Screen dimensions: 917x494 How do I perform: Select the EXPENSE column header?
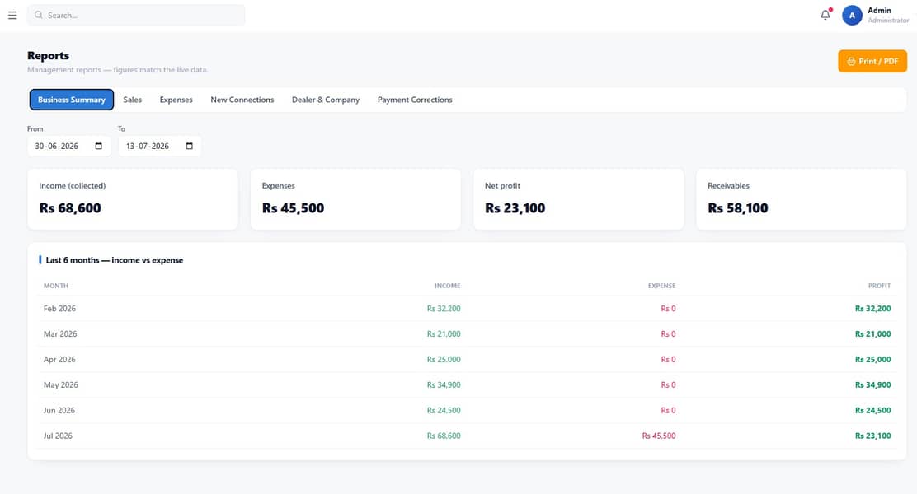(661, 287)
